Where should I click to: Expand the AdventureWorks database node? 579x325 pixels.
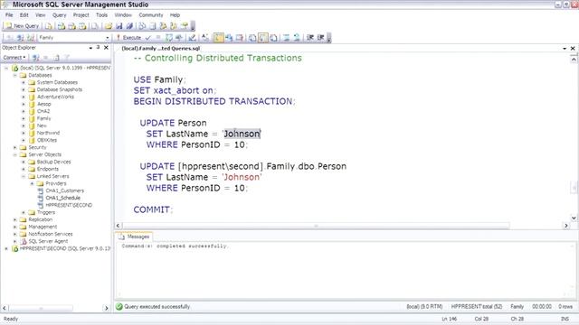pos(24,97)
